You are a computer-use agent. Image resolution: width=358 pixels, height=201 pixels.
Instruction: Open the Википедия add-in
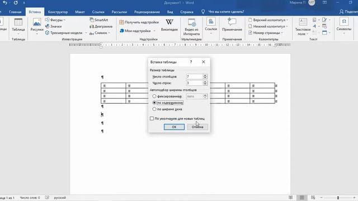pyautogui.click(x=169, y=25)
